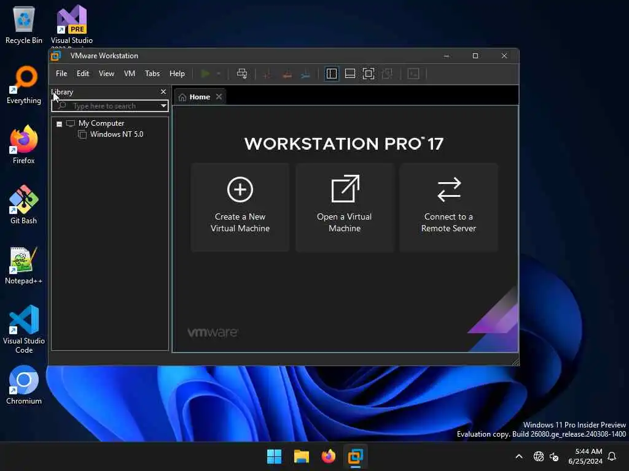The height and width of the screenshot is (471, 629).
Task: Open the Help menu
Action: pos(177,74)
